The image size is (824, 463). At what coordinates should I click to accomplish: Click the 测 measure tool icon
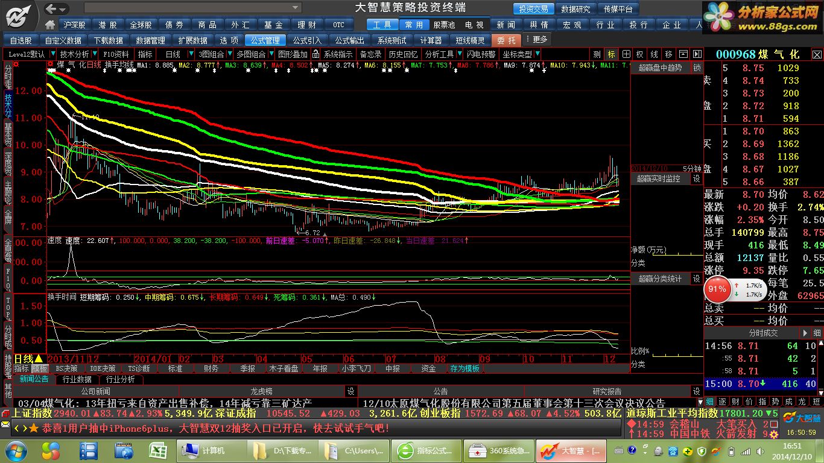click(x=597, y=54)
